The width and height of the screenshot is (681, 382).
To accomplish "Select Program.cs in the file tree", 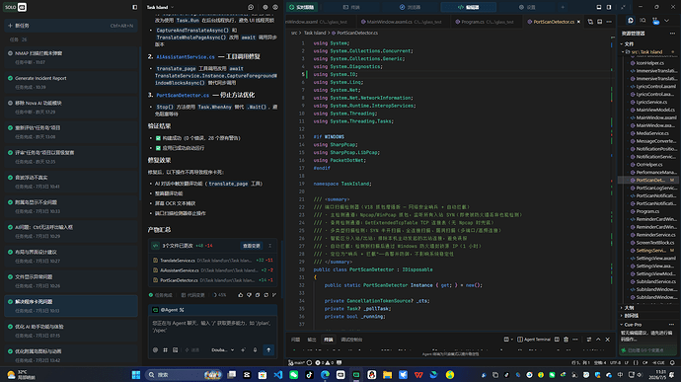I will (647, 211).
